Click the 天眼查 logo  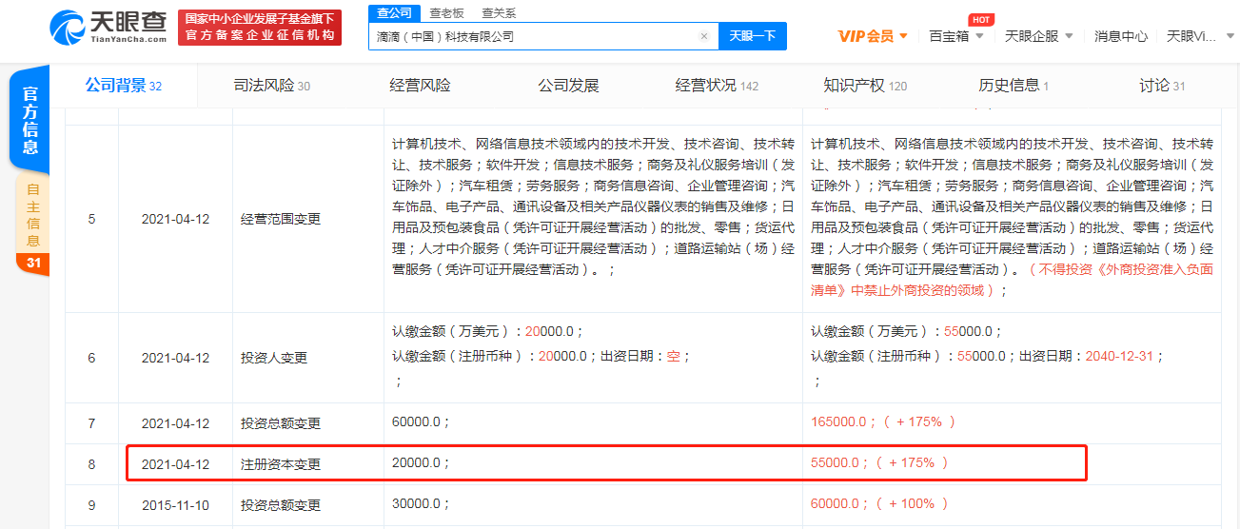[108, 26]
